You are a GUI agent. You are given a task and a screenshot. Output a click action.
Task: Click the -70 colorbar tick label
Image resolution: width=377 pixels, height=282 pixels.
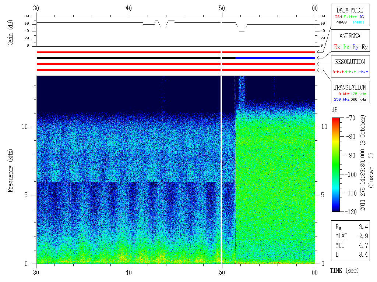tap(351, 118)
